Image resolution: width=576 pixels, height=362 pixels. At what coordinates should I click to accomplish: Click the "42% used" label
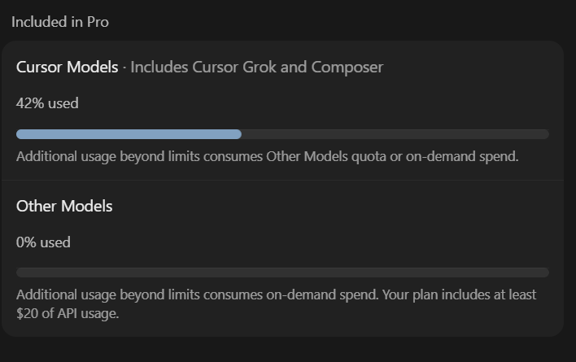[x=47, y=103]
